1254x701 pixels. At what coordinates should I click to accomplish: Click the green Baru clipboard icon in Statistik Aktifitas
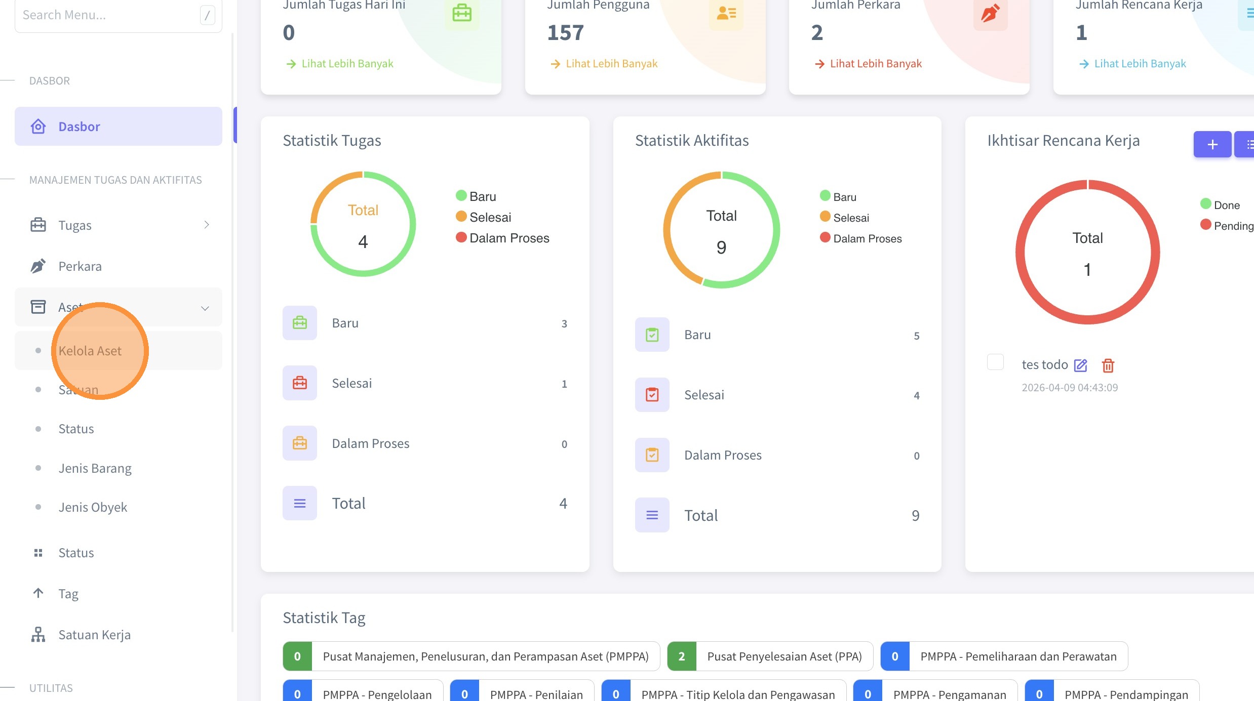point(652,335)
